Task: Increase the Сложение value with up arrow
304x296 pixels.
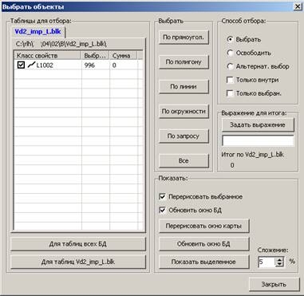Action: pyautogui.click(x=279, y=260)
